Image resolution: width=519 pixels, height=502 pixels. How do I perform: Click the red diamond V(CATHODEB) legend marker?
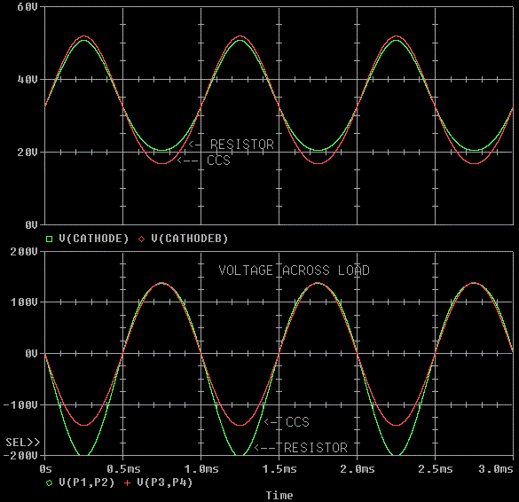(141, 239)
